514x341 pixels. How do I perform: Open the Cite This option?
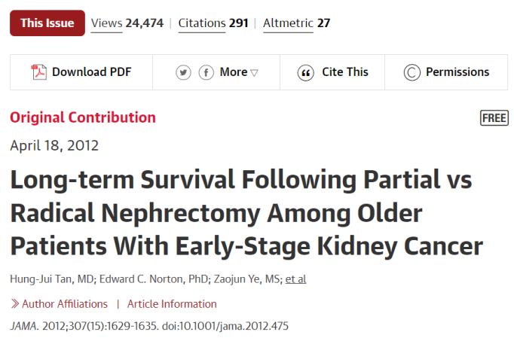click(x=345, y=72)
